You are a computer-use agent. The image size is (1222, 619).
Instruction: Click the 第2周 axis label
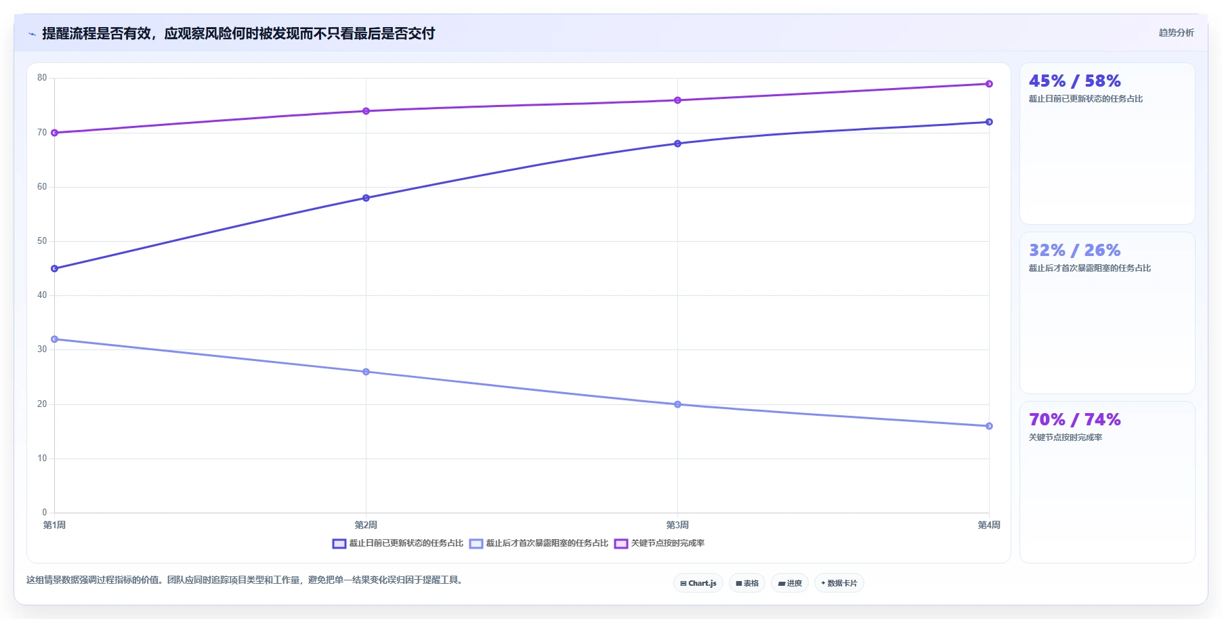pyautogui.click(x=366, y=525)
